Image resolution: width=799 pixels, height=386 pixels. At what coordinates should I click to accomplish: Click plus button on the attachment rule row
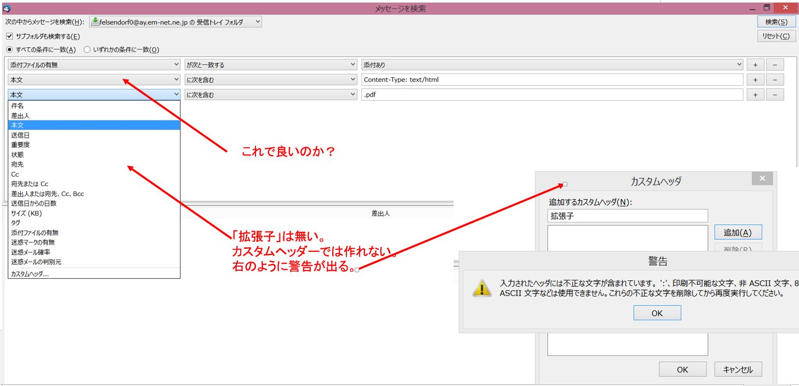[x=755, y=65]
